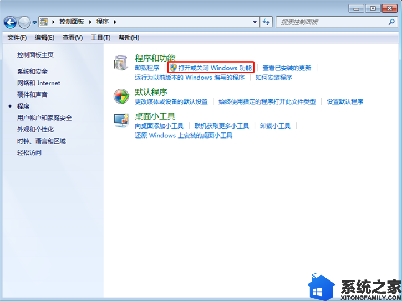Click the 程序和功能 software box icon
This screenshot has height=301, width=402.
point(121,63)
